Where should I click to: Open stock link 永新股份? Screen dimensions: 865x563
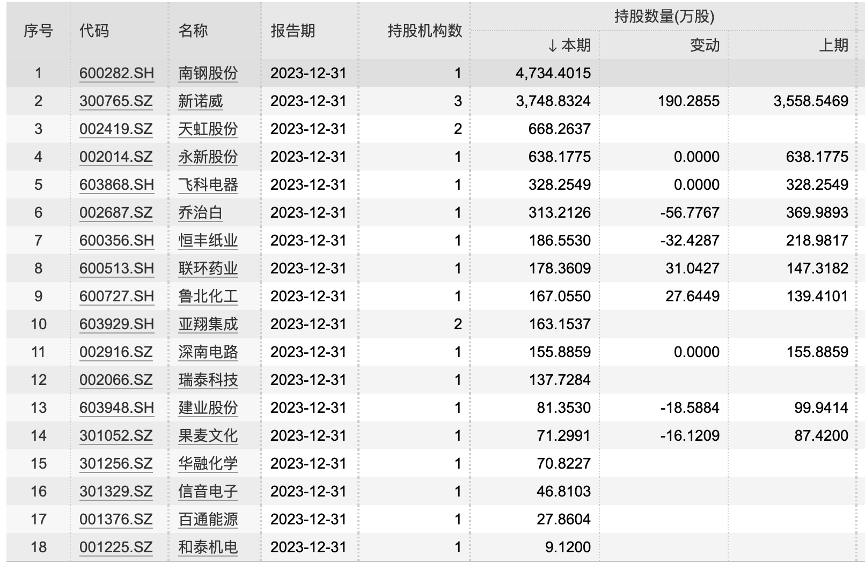tap(208, 157)
